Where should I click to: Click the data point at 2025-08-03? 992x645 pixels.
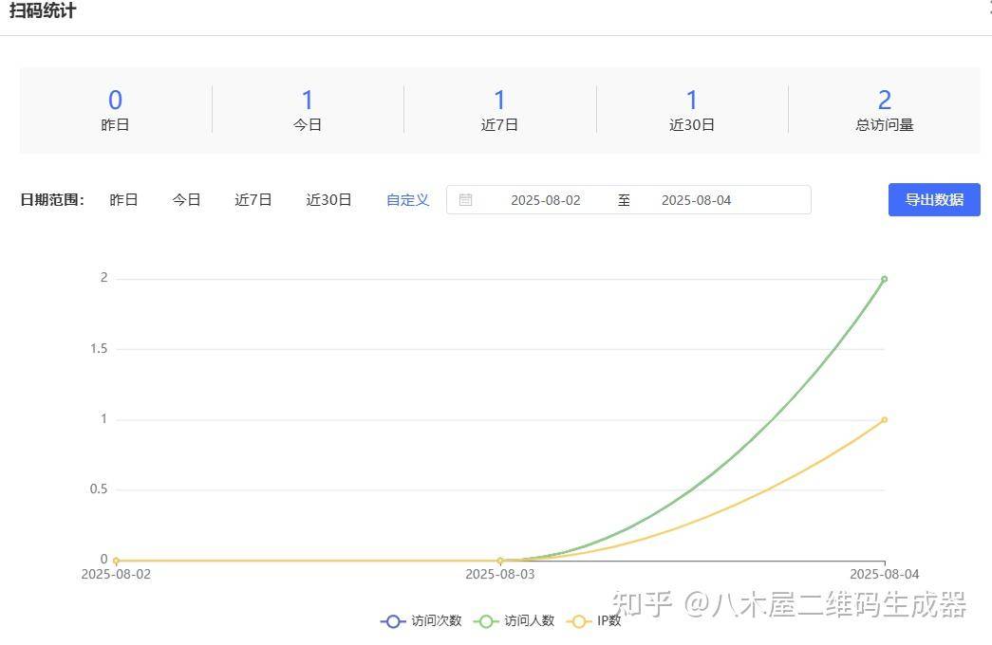coord(499,561)
